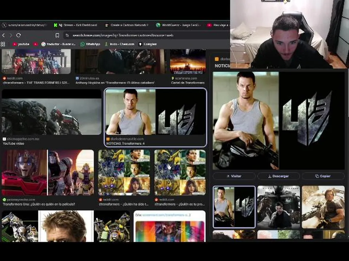This screenshot has height=261, width=349.
Task: Switch to the x.com tab
Action: coord(24,25)
